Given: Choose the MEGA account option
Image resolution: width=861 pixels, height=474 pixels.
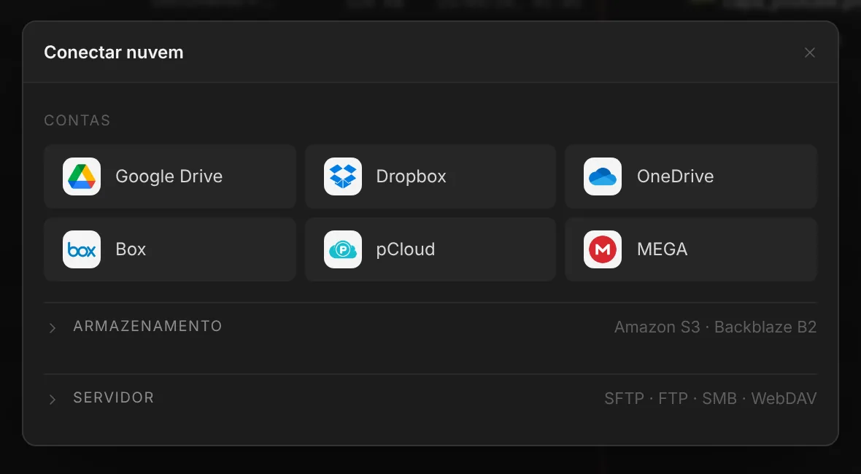Looking at the screenshot, I should pos(691,249).
